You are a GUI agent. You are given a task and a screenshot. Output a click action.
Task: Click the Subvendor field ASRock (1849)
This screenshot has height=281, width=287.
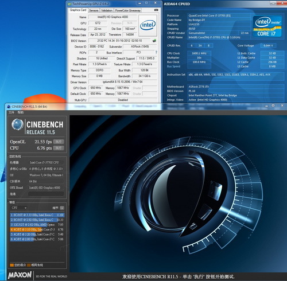point(140,46)
